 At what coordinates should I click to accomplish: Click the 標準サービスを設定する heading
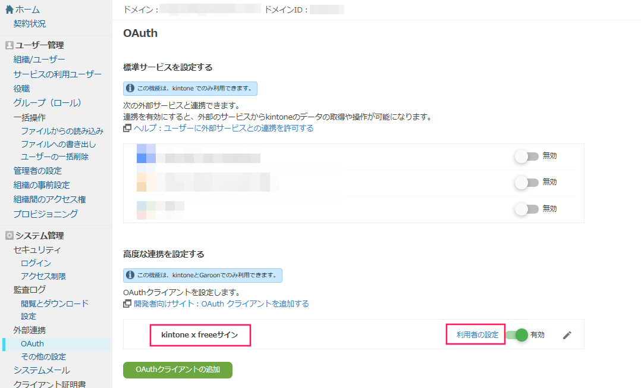click(x=168, y=67)
